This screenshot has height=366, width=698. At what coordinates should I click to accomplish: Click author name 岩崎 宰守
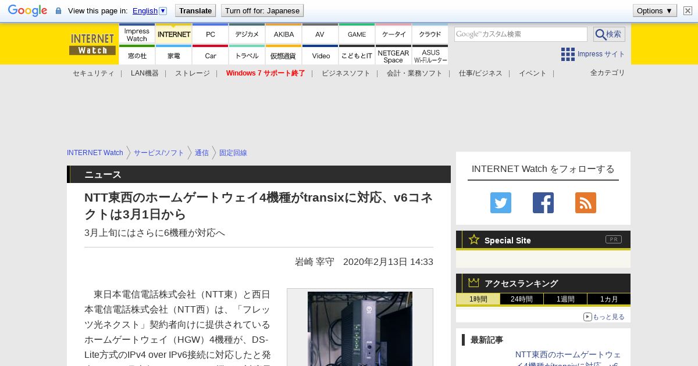315,261
